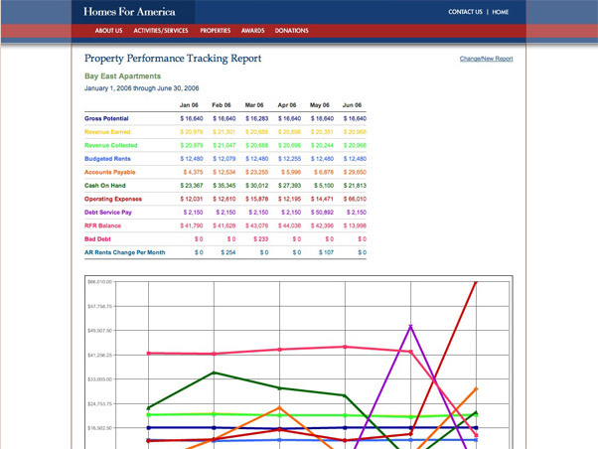
Task: Click the May 06 column header
Action: pyautogui.click(x=320, y=105)
